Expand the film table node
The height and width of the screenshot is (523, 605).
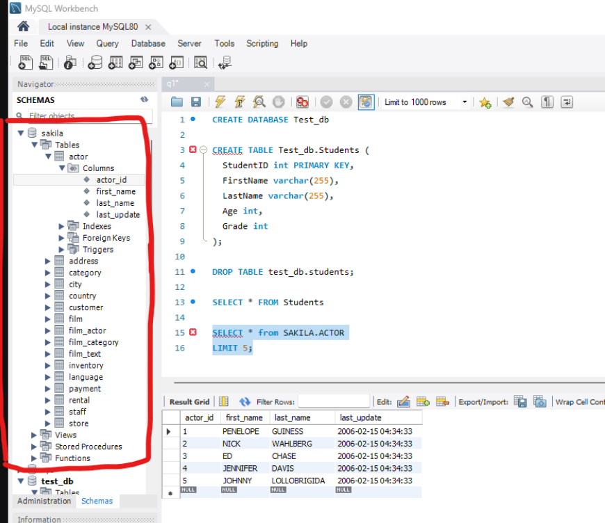(x=48, y=319)
